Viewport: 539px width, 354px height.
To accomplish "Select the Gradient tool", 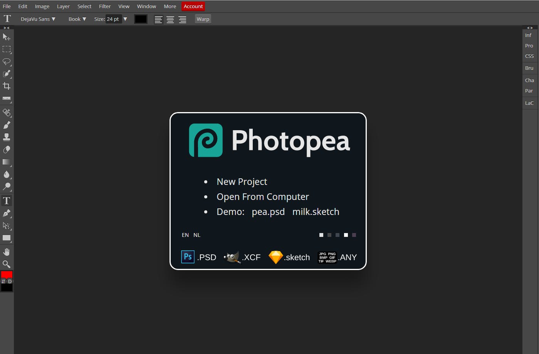I will [x=7, y=162].
